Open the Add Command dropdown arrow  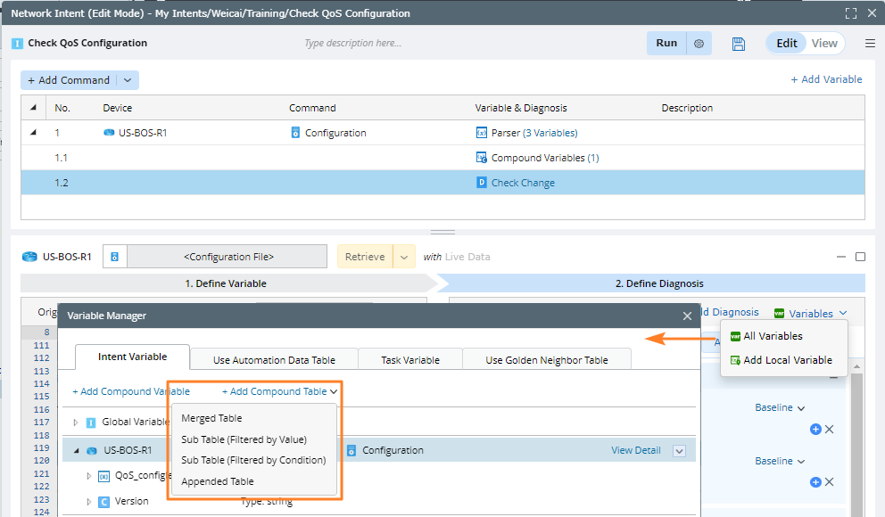(128, 80)
